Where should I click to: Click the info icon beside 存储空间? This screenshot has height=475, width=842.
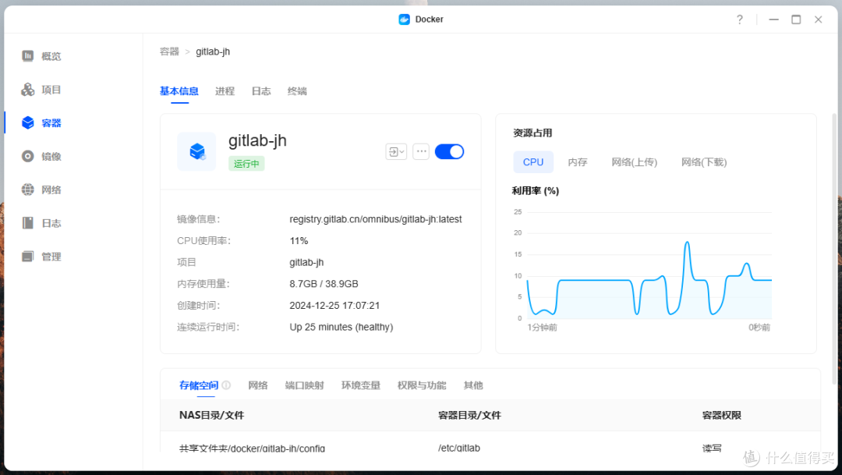coord(225,385)
